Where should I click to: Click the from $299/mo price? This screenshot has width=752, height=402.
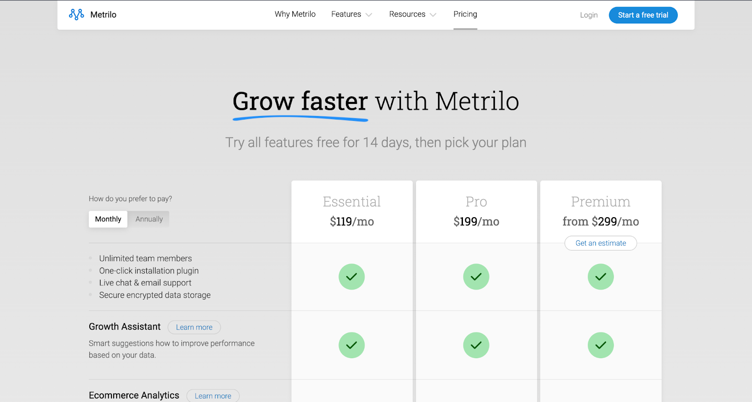point(601,221)
